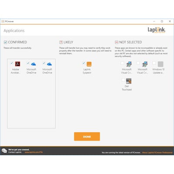The width and height of the screenshot is (174, 174).
Task: Open the www.laplink.com/FTA link
Action: (x=33, y=152)
